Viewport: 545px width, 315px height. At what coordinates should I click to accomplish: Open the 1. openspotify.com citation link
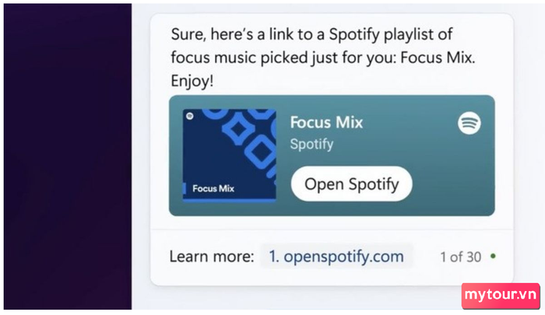coord(336,257)
